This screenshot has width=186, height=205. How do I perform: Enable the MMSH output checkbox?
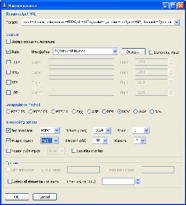8,72
